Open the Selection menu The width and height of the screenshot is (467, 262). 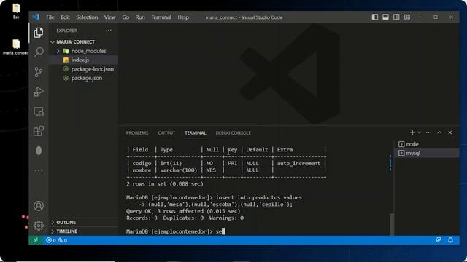pyautogui.click(x=87, y=17)
